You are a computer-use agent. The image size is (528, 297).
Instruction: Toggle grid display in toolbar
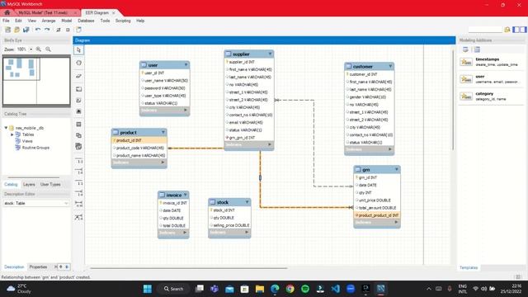click(x=59, y=30)
